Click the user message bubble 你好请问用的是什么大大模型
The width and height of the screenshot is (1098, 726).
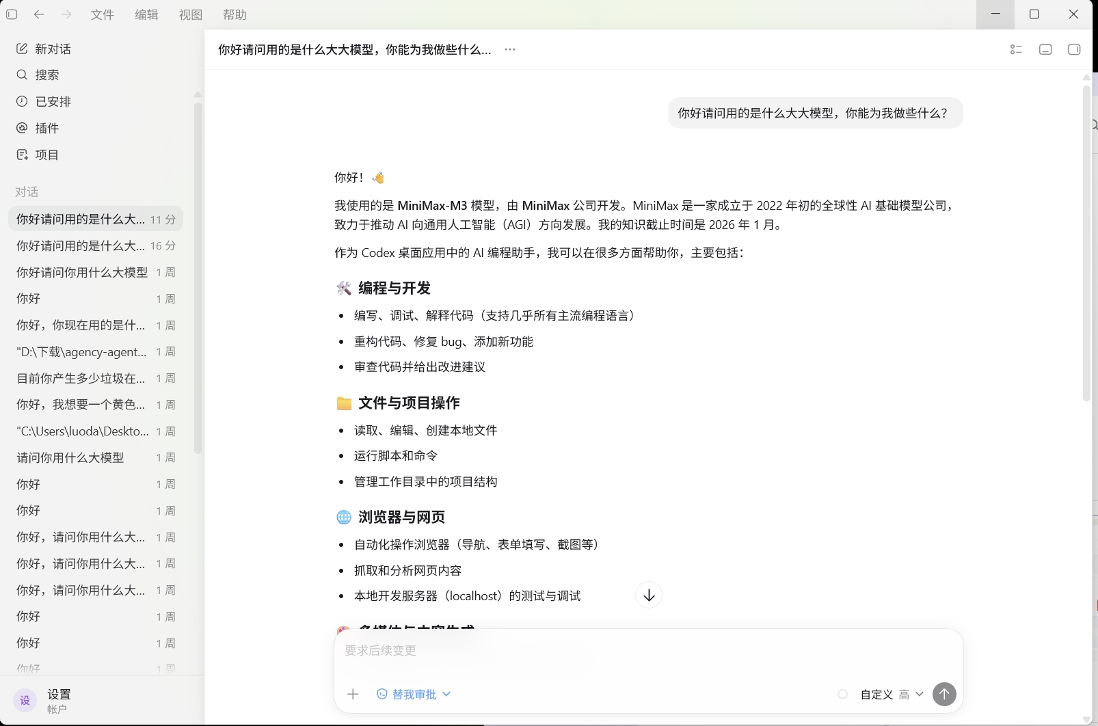tap(815, 113)
